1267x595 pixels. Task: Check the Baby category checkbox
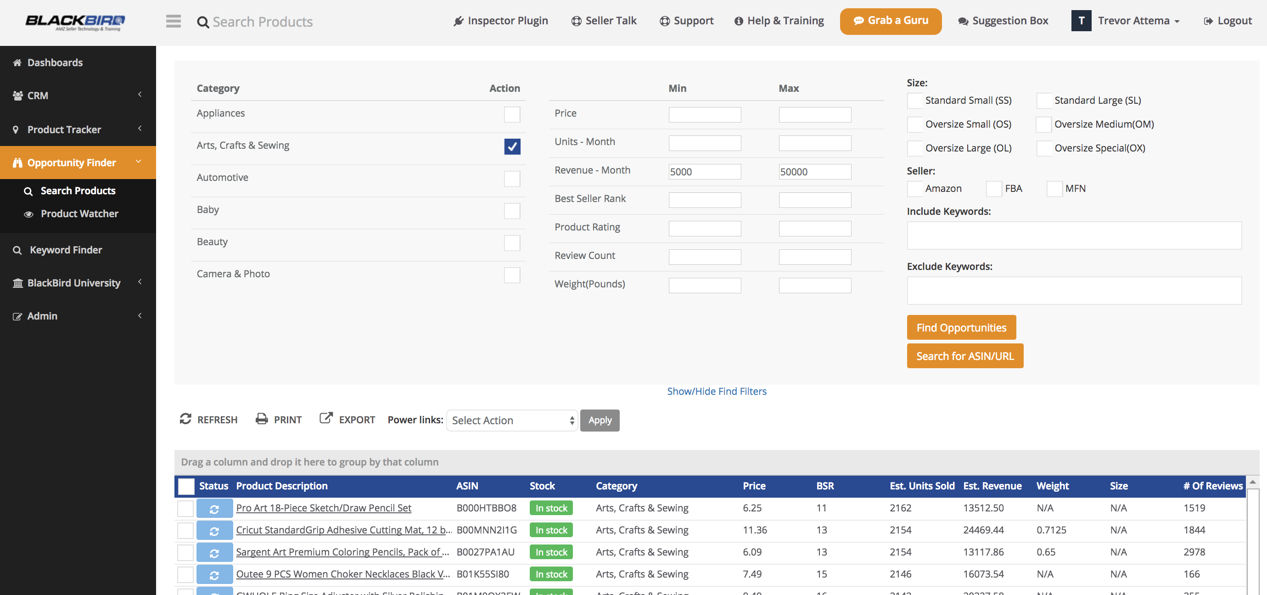(512, 211)
